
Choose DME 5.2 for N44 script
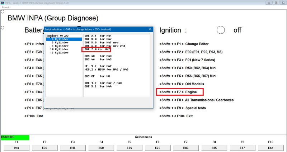[98, 86]
